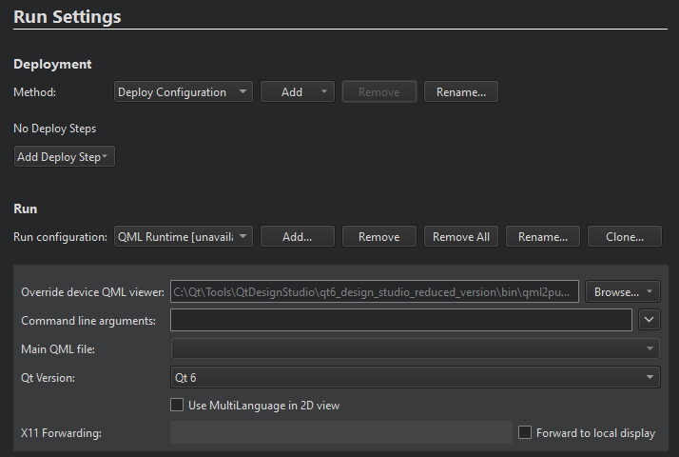Open the Add Deploy Step menu
The height and width of the screenshot is (457, 679).
point(64,157)
